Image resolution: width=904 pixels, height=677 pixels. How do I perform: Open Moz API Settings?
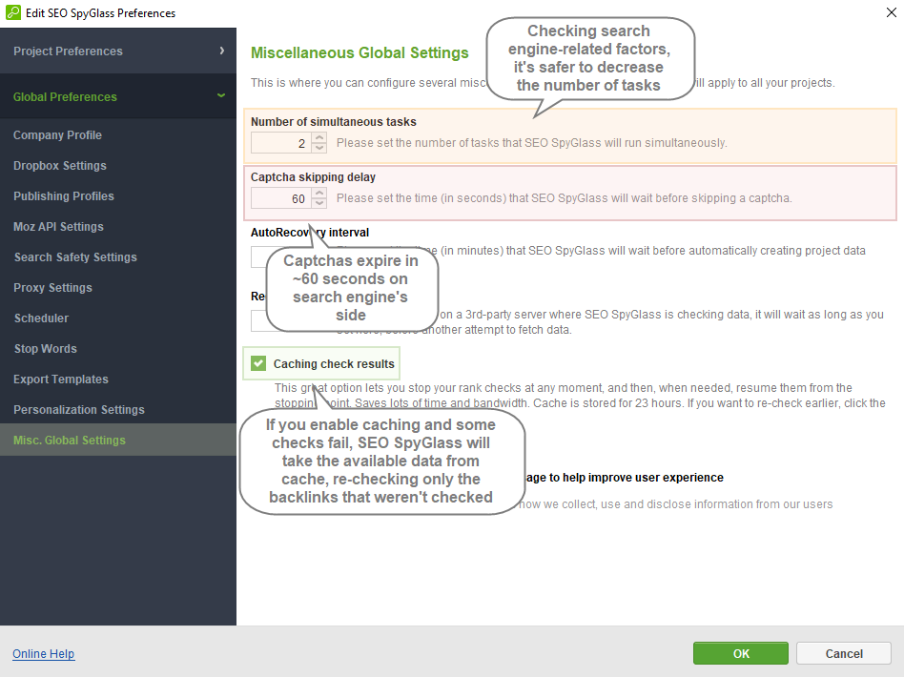pos(58,227)
